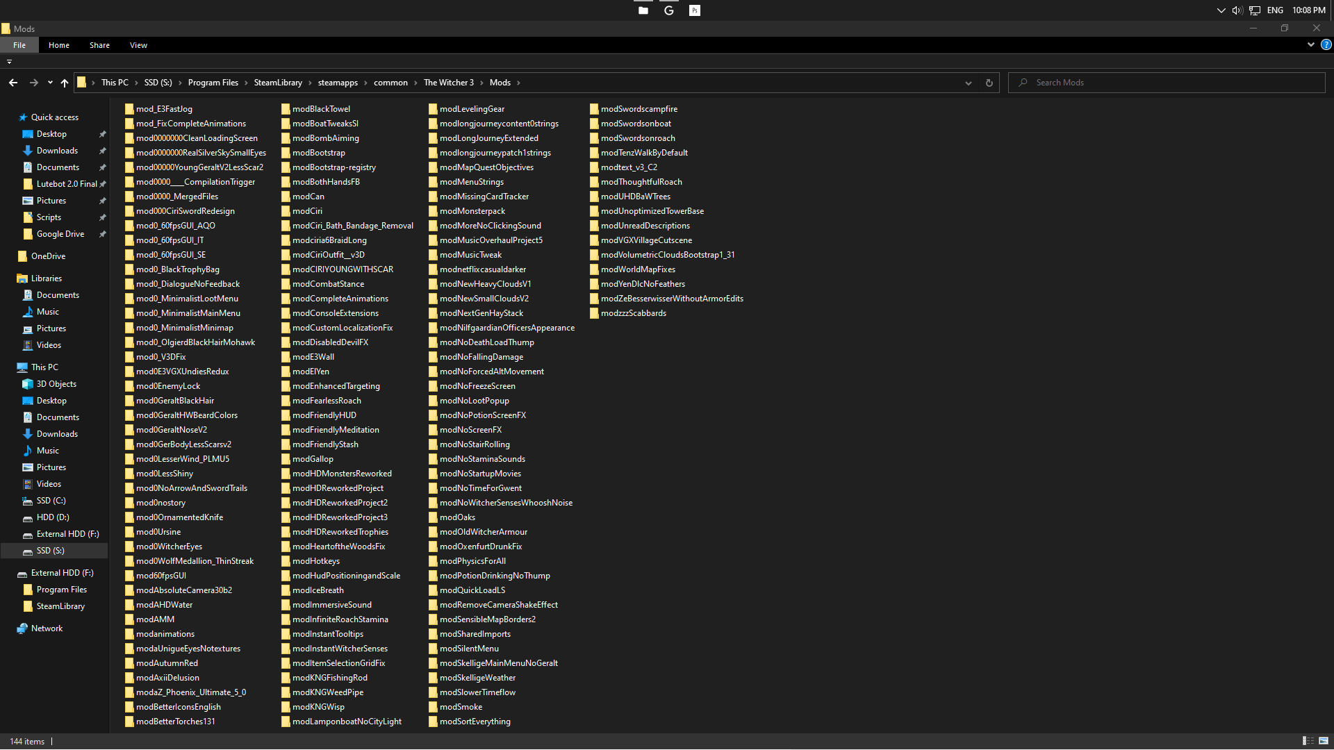This screenshot has width=1334, height=750.
Task: Open volume control in system tray
Action: (x=1237, y=10)
